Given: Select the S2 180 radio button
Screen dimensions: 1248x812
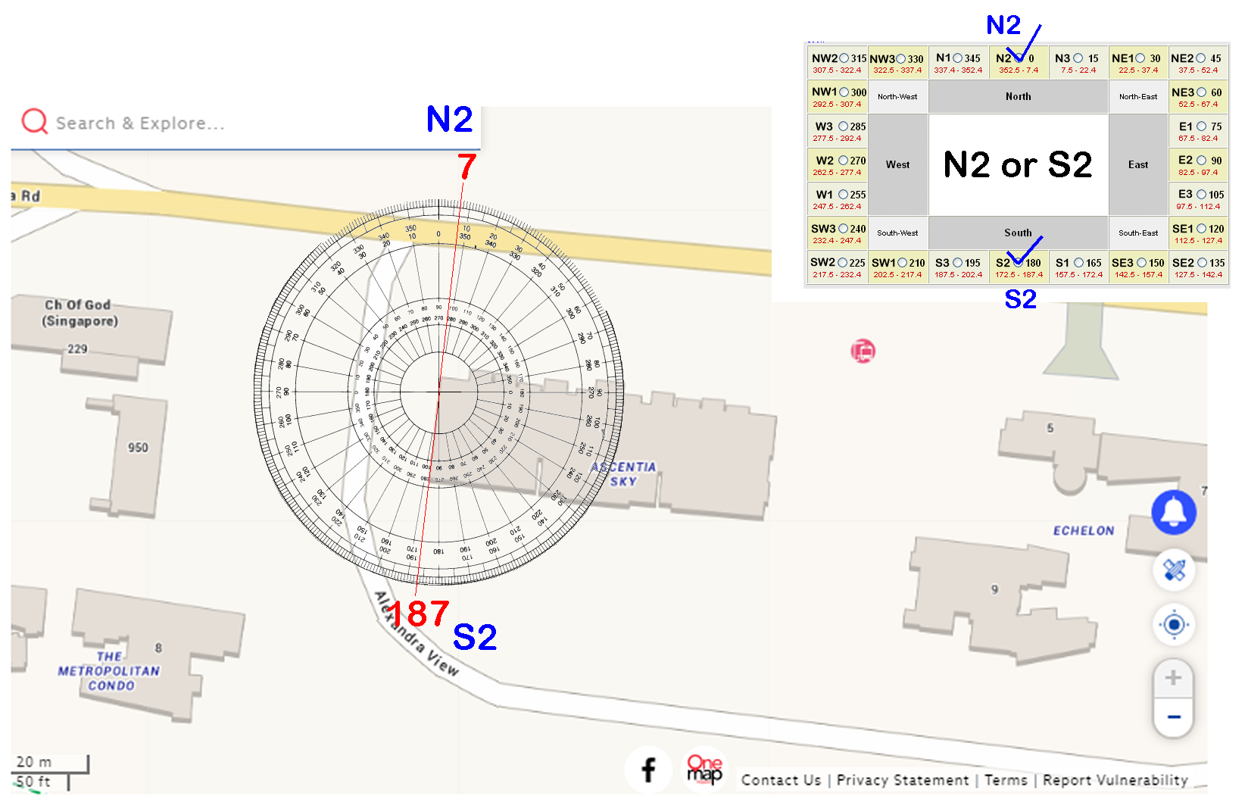Looking at the screenshot, I should [x=1019, y=263].
